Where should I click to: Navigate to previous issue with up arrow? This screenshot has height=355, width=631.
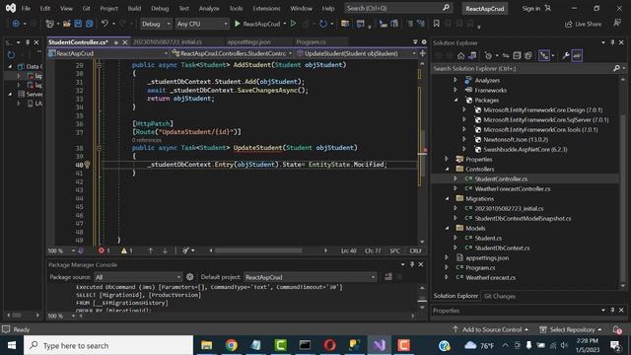click(151, 250)
